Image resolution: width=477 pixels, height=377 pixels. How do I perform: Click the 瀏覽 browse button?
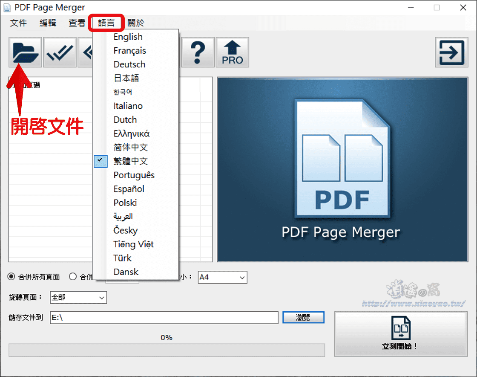(303, 317)
